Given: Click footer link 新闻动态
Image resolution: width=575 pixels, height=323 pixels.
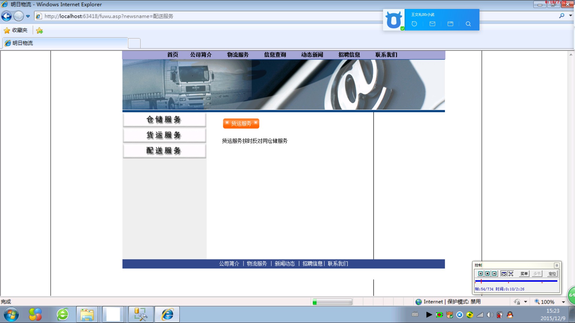Looking at the screenshot, I should (285, 264).
